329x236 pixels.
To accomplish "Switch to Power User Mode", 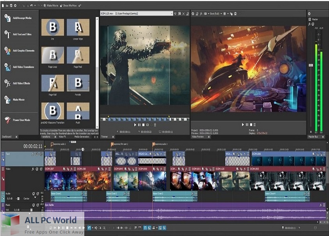I will click(18, 120).
